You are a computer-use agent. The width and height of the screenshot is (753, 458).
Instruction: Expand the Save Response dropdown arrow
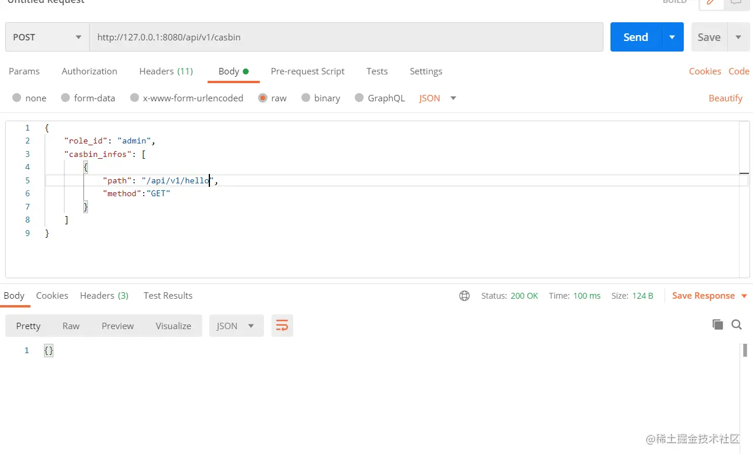pyautogui.click(x=744, y=296)
